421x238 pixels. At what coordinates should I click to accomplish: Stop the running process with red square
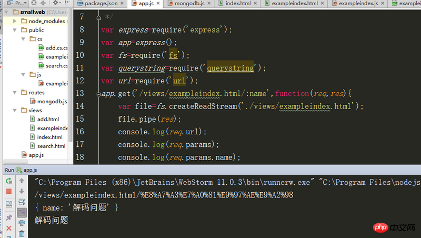[x=8, y=192]
